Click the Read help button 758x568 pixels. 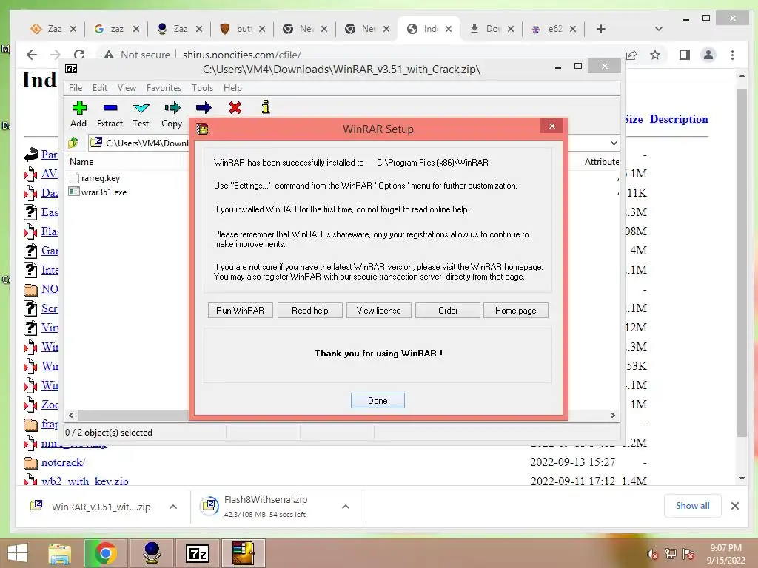(310, 311)
